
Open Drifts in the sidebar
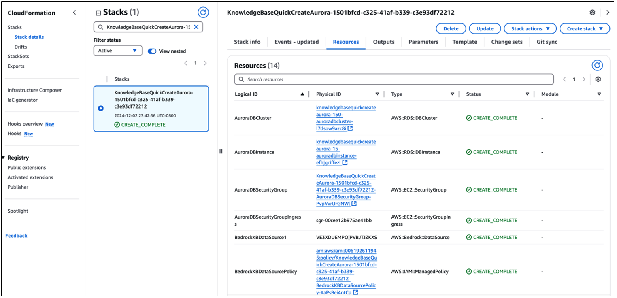(x=21, y=47)
